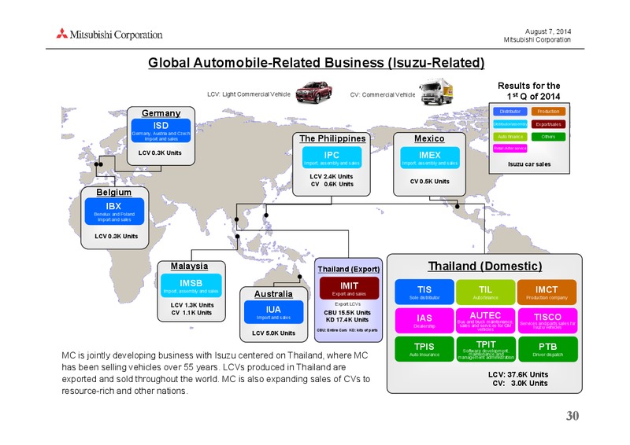The width and height of the screenshot is (630, 445).
Task: Click 'CV 0.5K Units' in Mexico box
Action: [x=429, y=182]
